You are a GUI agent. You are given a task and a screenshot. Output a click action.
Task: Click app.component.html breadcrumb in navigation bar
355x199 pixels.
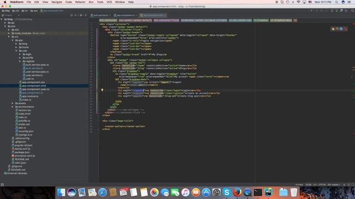coord(52,11)
